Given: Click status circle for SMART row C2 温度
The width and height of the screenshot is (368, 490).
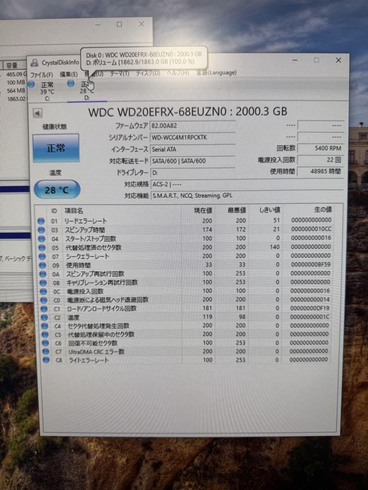Looking at the screenshot, I should (x=45, y=318).
